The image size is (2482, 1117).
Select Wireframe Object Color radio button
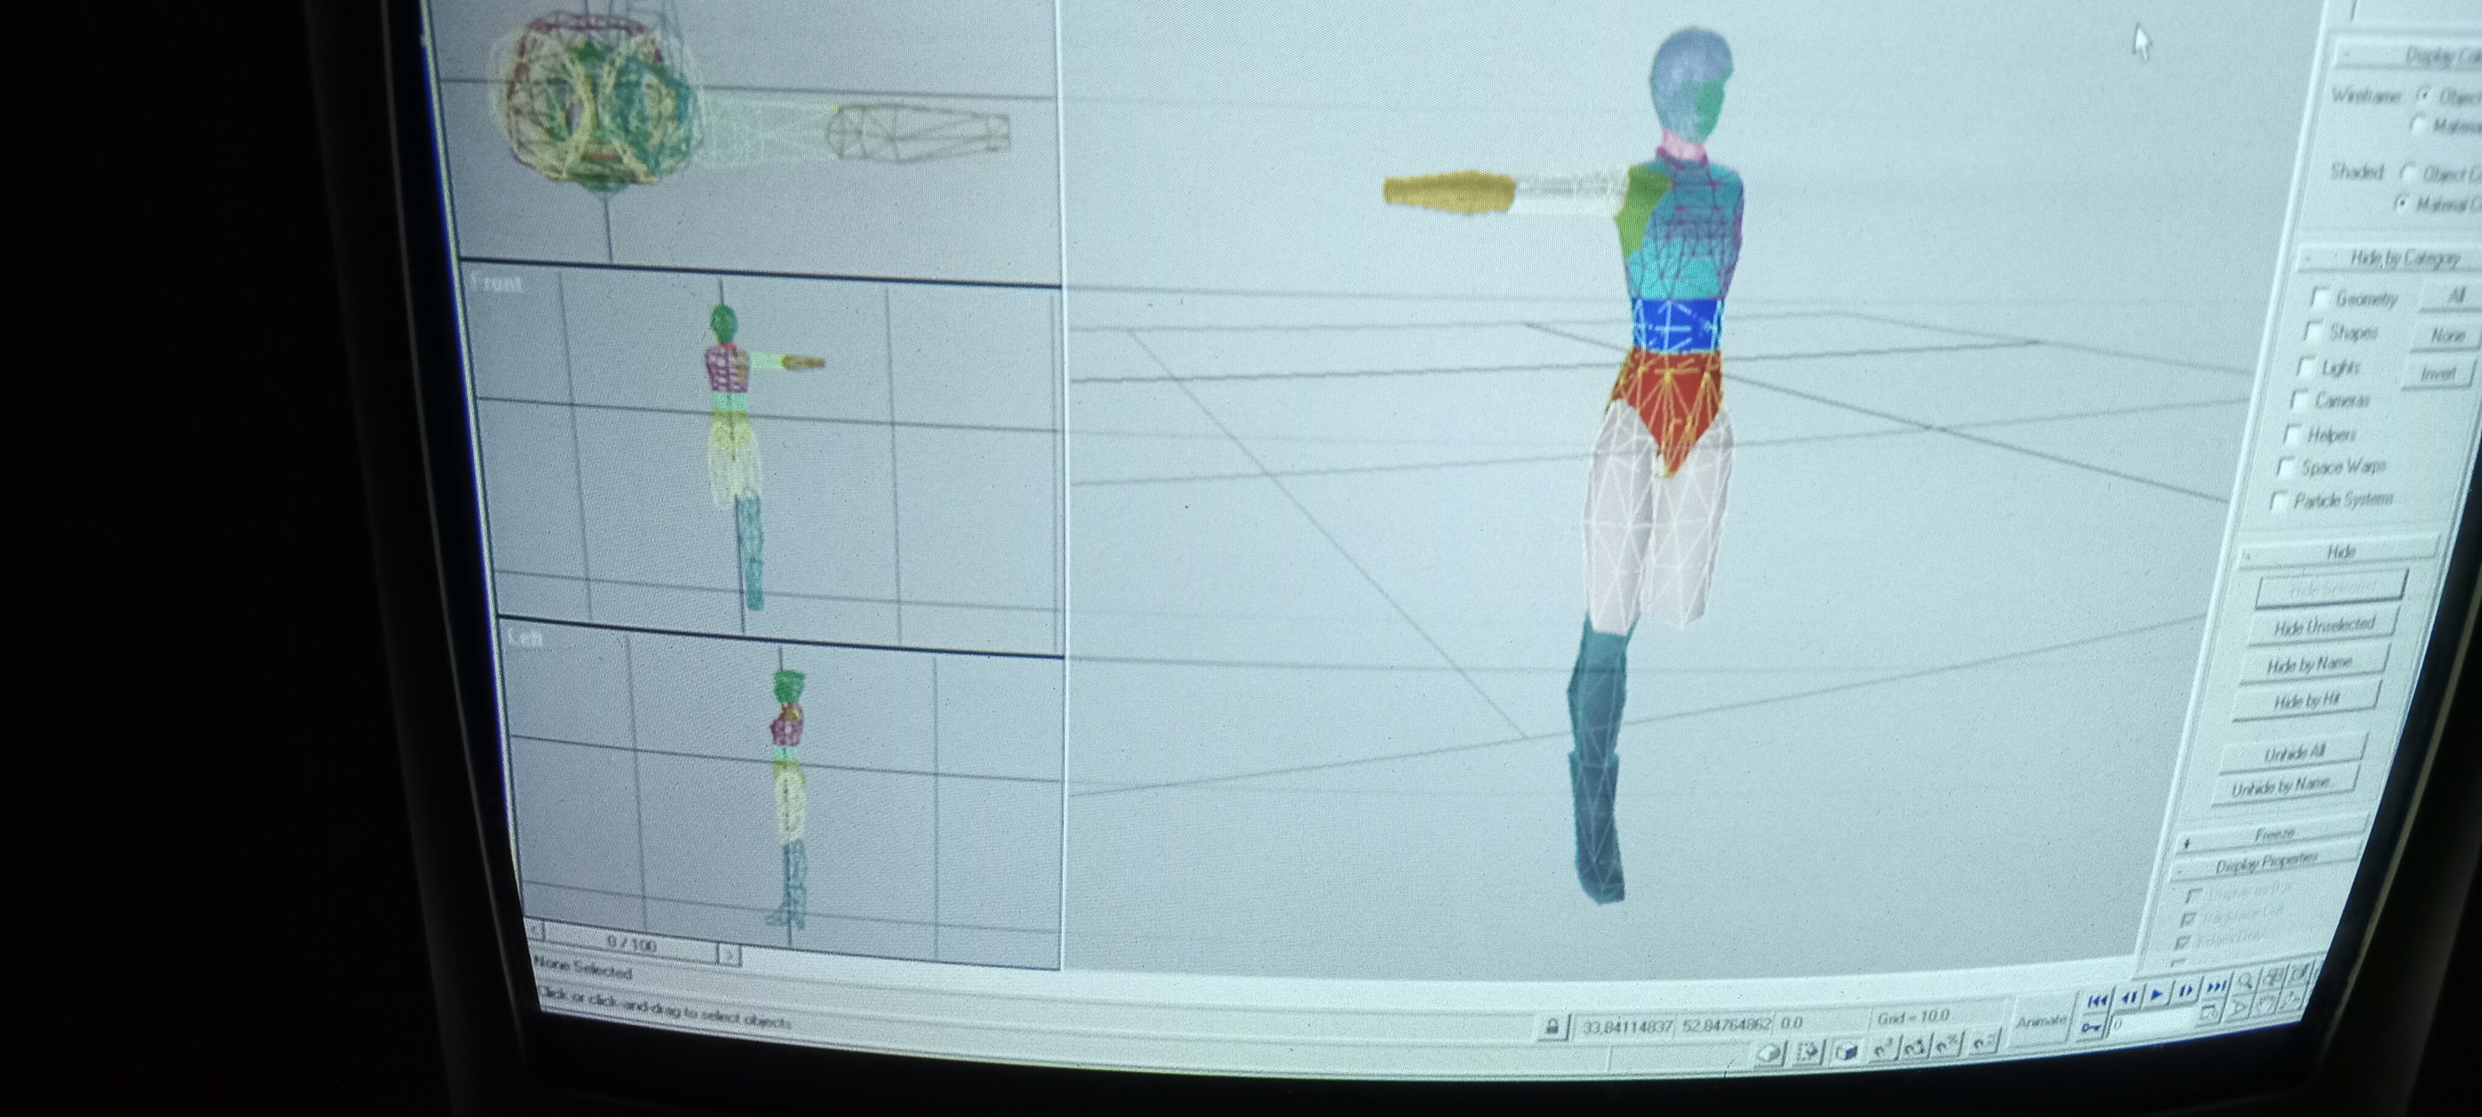point(2423,94)
